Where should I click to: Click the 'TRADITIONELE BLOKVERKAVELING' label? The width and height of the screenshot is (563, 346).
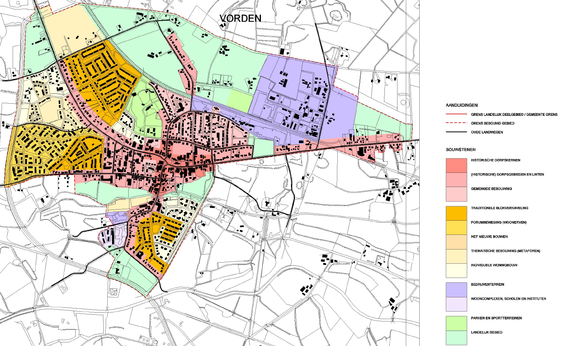tap(500, 208)
